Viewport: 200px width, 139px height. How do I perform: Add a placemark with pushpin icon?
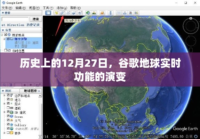click(56, 13)
